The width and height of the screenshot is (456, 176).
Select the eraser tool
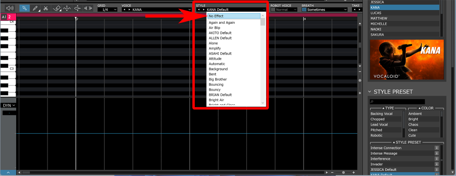coord(57,8)
